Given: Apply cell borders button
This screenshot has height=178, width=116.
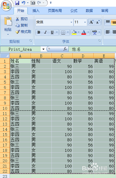Looking at the screenshot, I should tap(63, 32).
